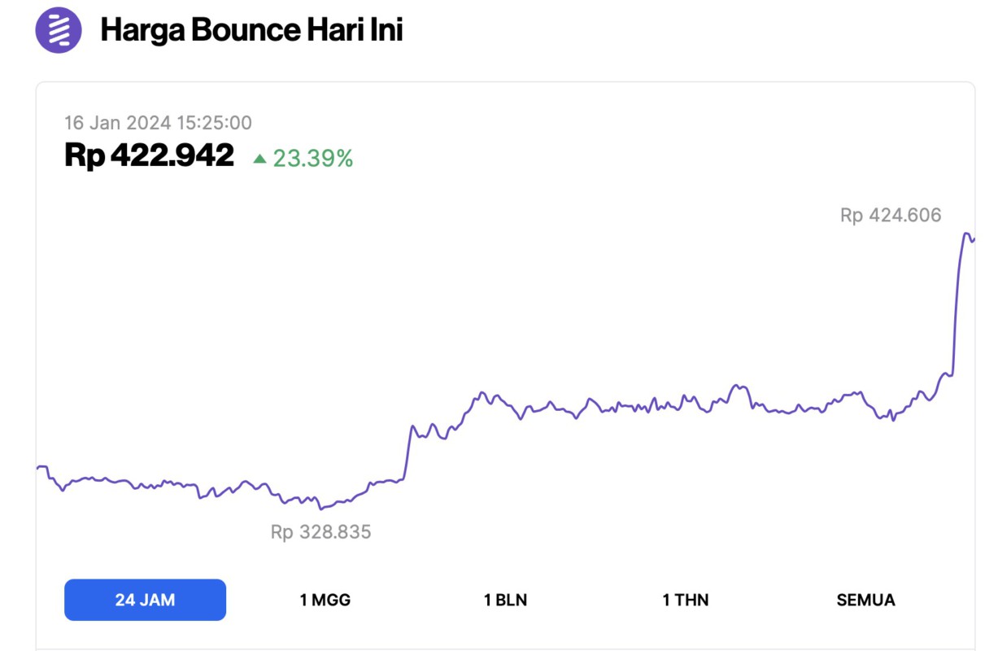
Task: Click the Harga Bounce Hari Ini heading
Action: click(x=252, y=31)
